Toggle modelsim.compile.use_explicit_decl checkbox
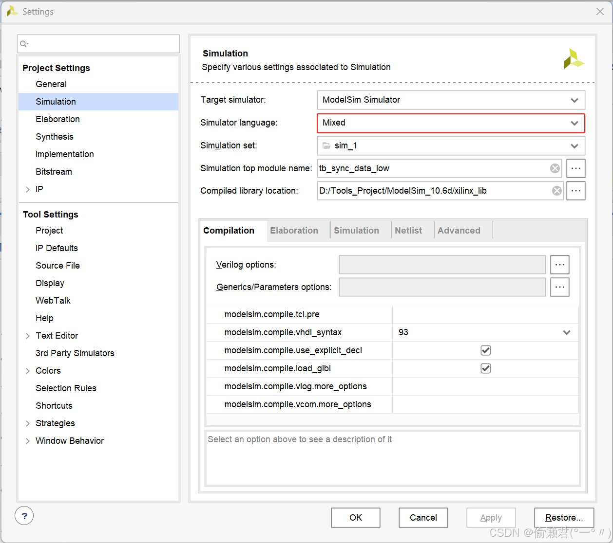 coord(486,350)
